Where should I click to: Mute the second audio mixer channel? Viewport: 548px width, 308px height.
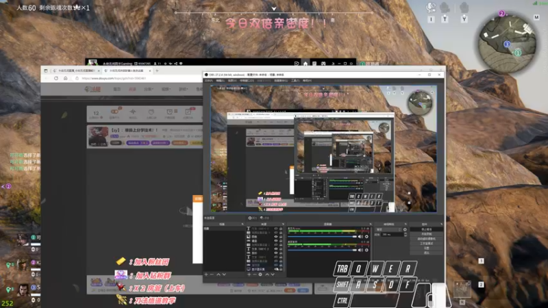360,250
